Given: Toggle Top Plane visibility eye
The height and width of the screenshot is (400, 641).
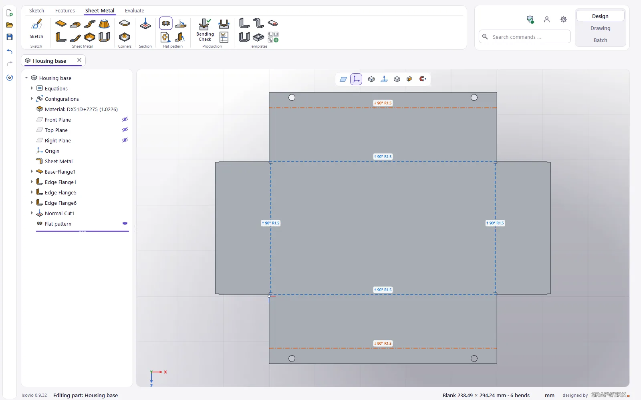Looking at the screenshot, I should (125, 130).
